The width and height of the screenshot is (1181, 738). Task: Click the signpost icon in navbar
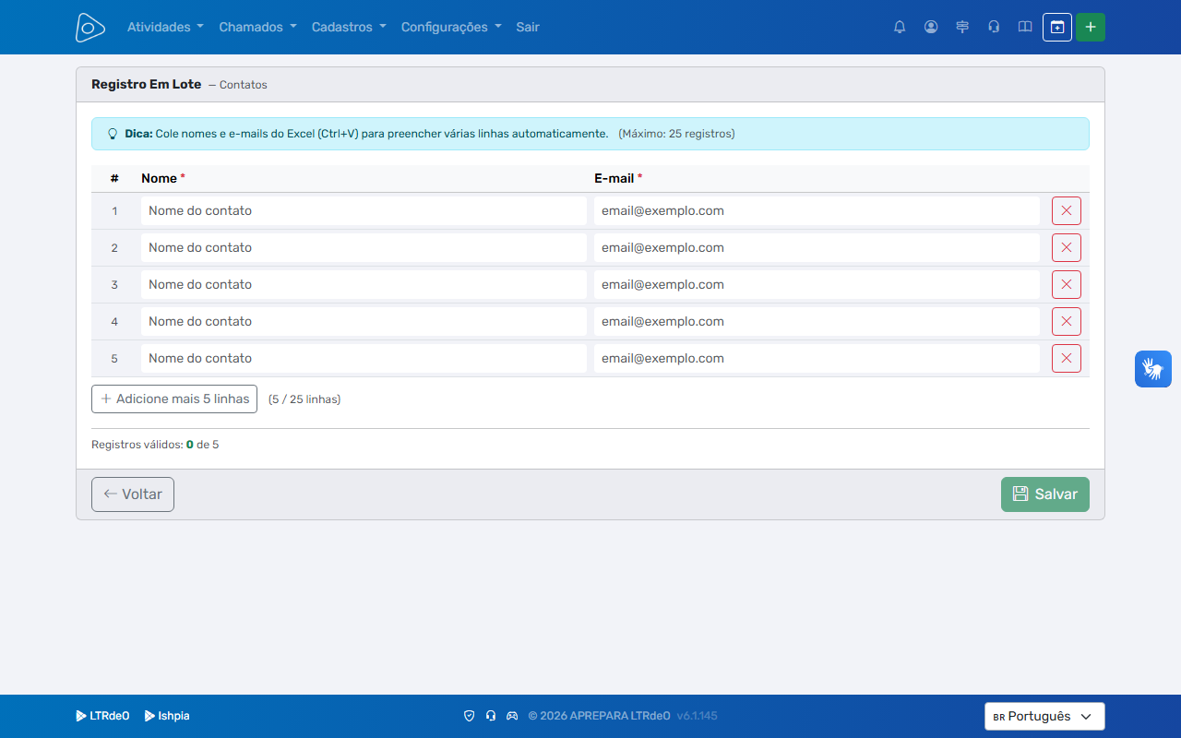pos(962,27)
